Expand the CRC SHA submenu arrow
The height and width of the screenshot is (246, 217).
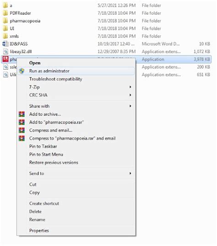pyautogui.click(x=130, y=95)
